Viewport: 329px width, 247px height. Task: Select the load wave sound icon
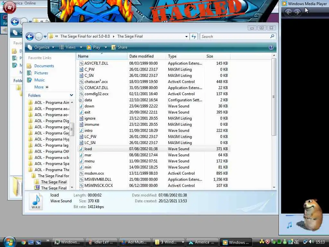pos(81,149)
